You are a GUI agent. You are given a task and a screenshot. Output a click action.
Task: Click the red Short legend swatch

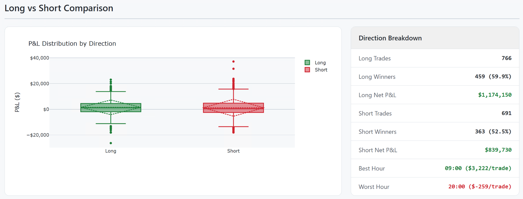click(x=307, y=70)
